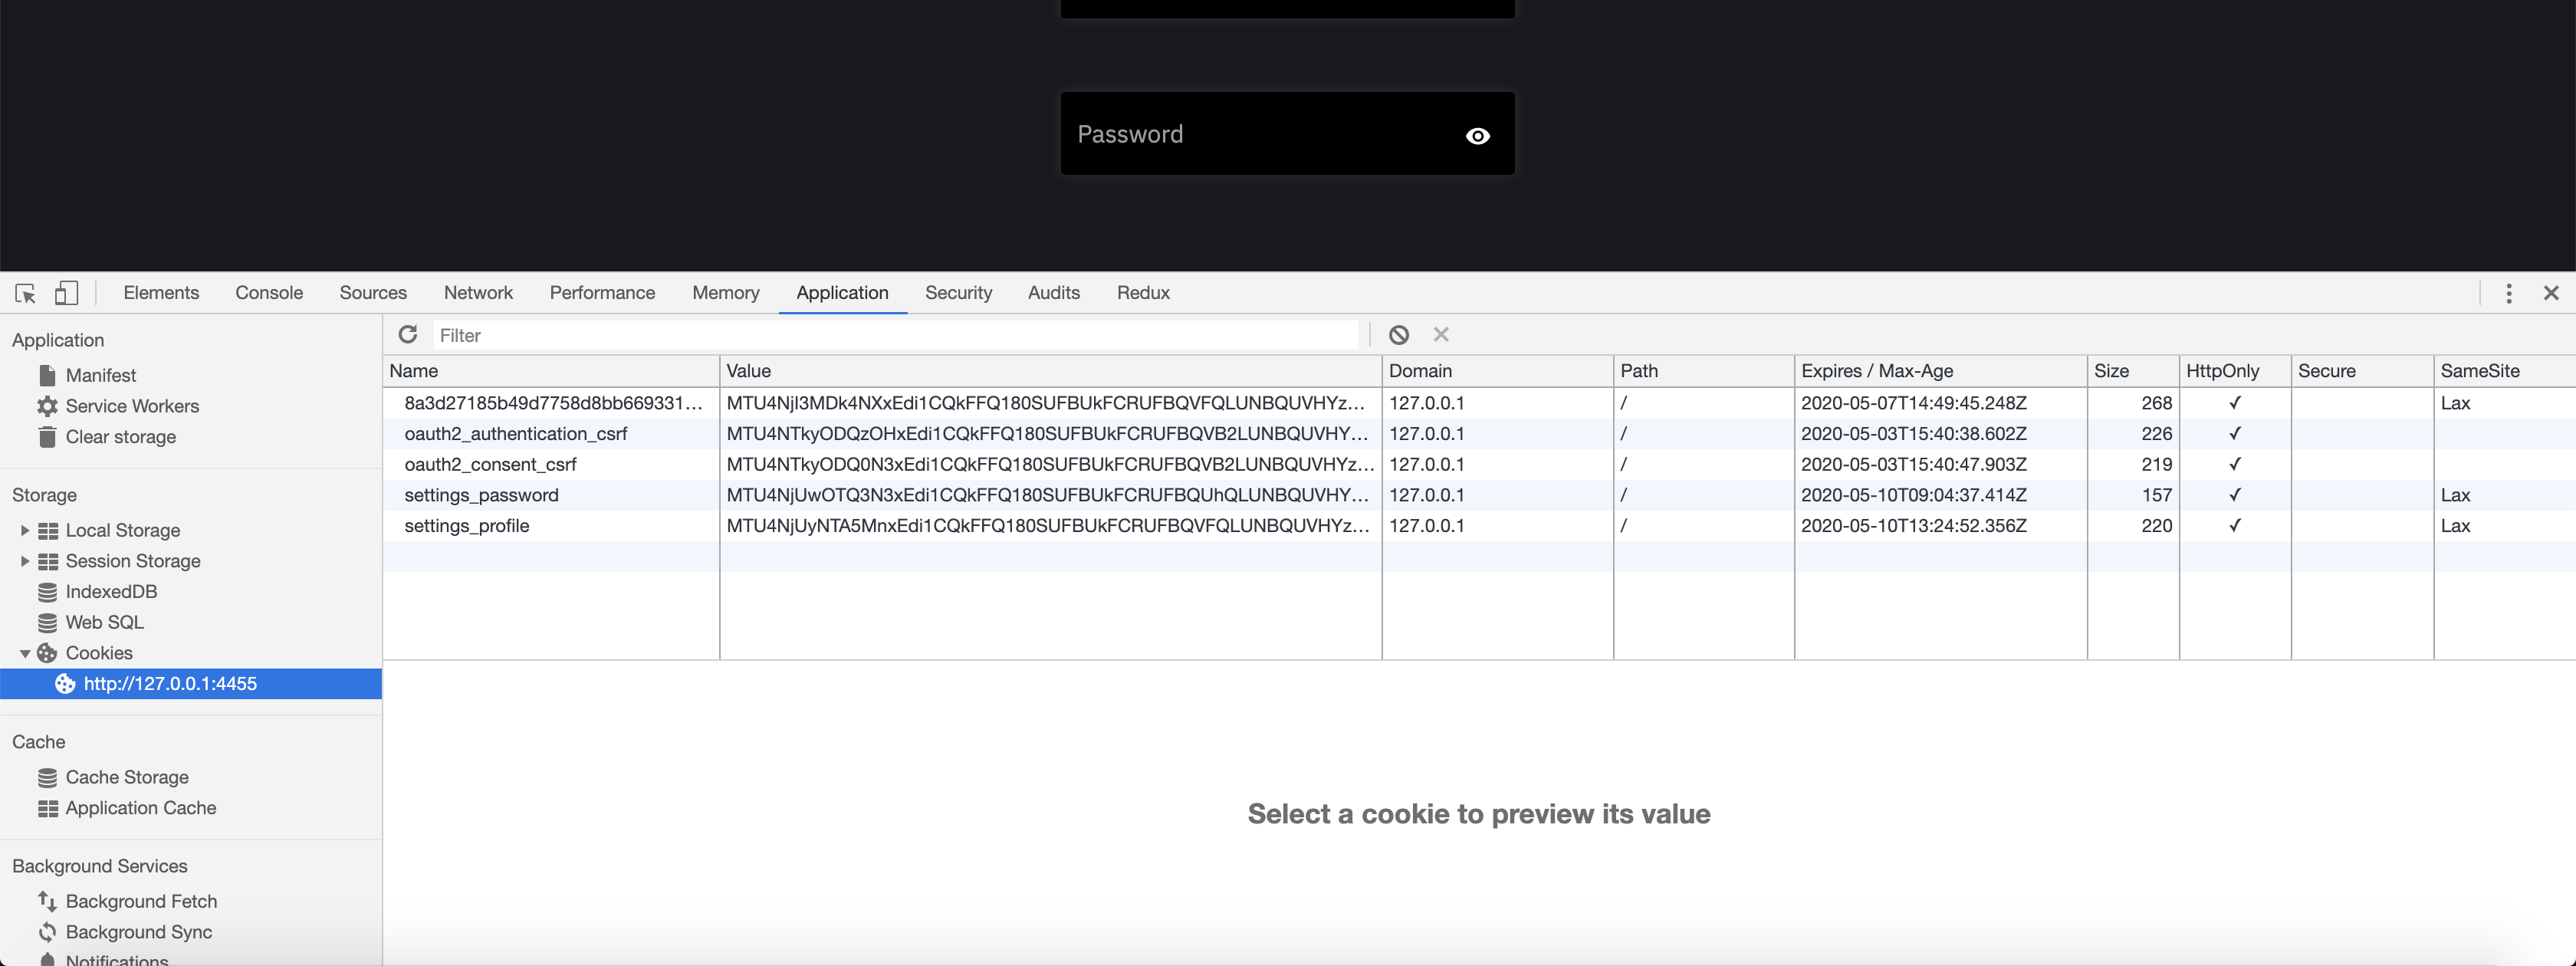Expand the Local Storage tree item
Viewport: 2576px width, 966px height.
pos(24,530)
